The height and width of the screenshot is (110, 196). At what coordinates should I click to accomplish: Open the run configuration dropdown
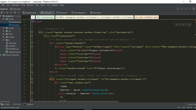point(178,9)
